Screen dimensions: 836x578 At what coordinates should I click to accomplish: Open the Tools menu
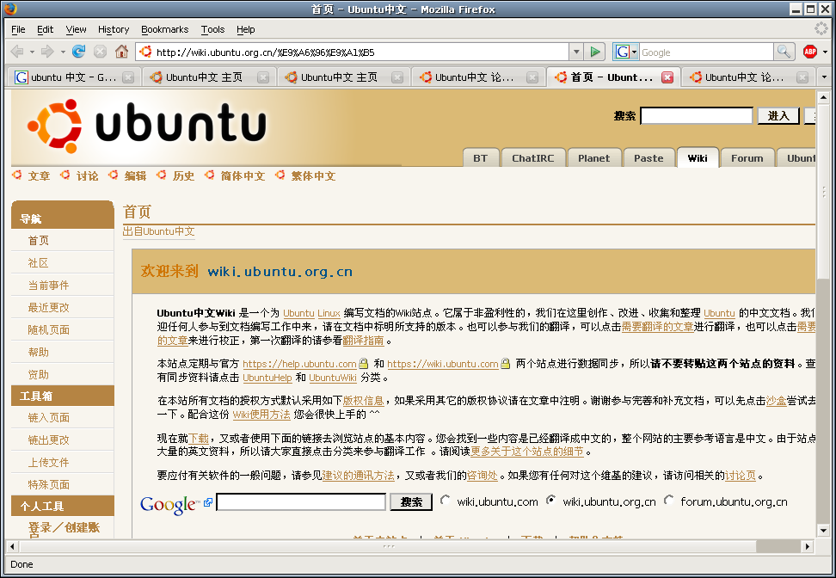(212, 29)
